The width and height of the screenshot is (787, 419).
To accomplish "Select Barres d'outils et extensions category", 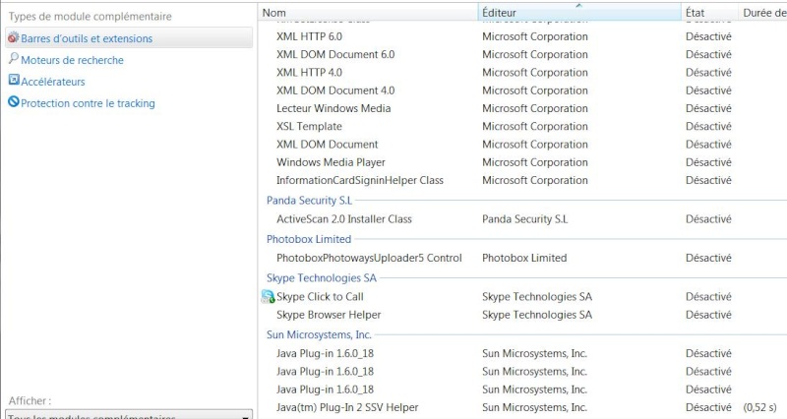I will [129, 38].
